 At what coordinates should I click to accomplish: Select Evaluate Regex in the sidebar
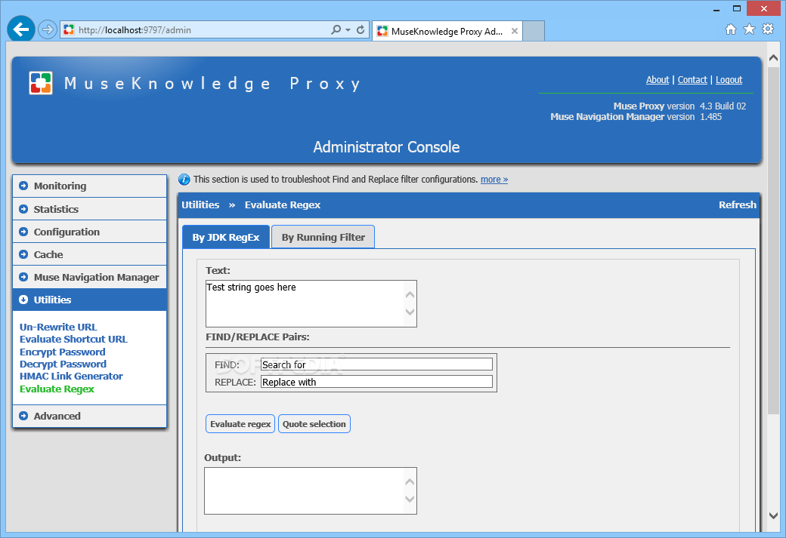(57, 389)
